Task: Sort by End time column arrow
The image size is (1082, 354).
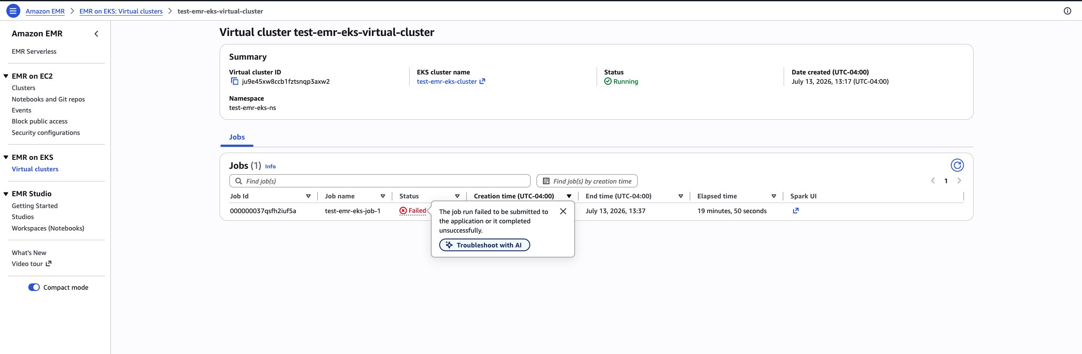Action: point(680,196)
